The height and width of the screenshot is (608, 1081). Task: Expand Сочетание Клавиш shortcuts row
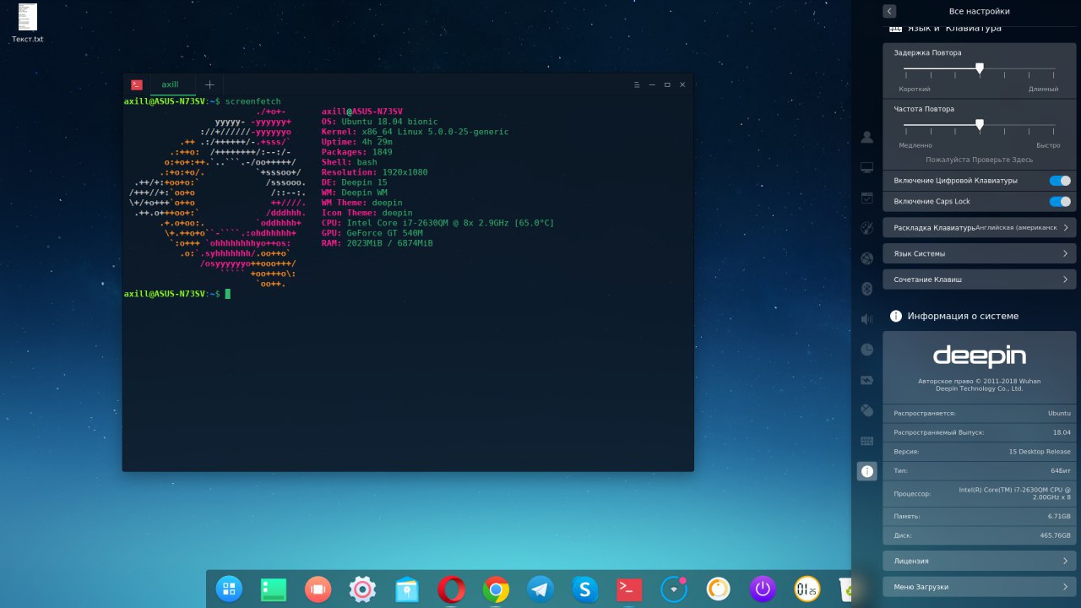[x=980, y=279]
